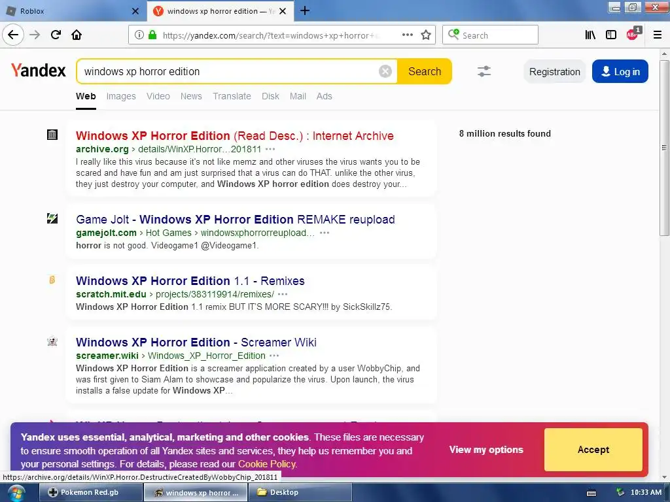Image resolution: width=670 pixels, height=502 pixels.
Task: Click the Scratch result favicon
Action: click(x=52, y=280)
